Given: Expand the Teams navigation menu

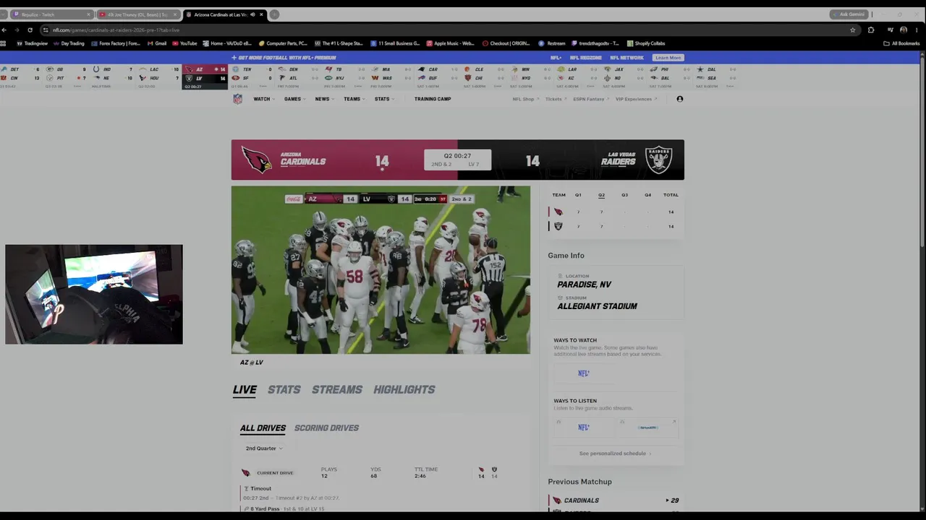Looking at the screenshot, I should coord(354,99).
